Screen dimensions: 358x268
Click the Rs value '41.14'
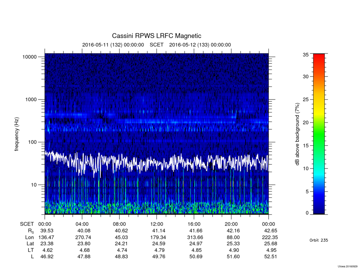point(159,231)
